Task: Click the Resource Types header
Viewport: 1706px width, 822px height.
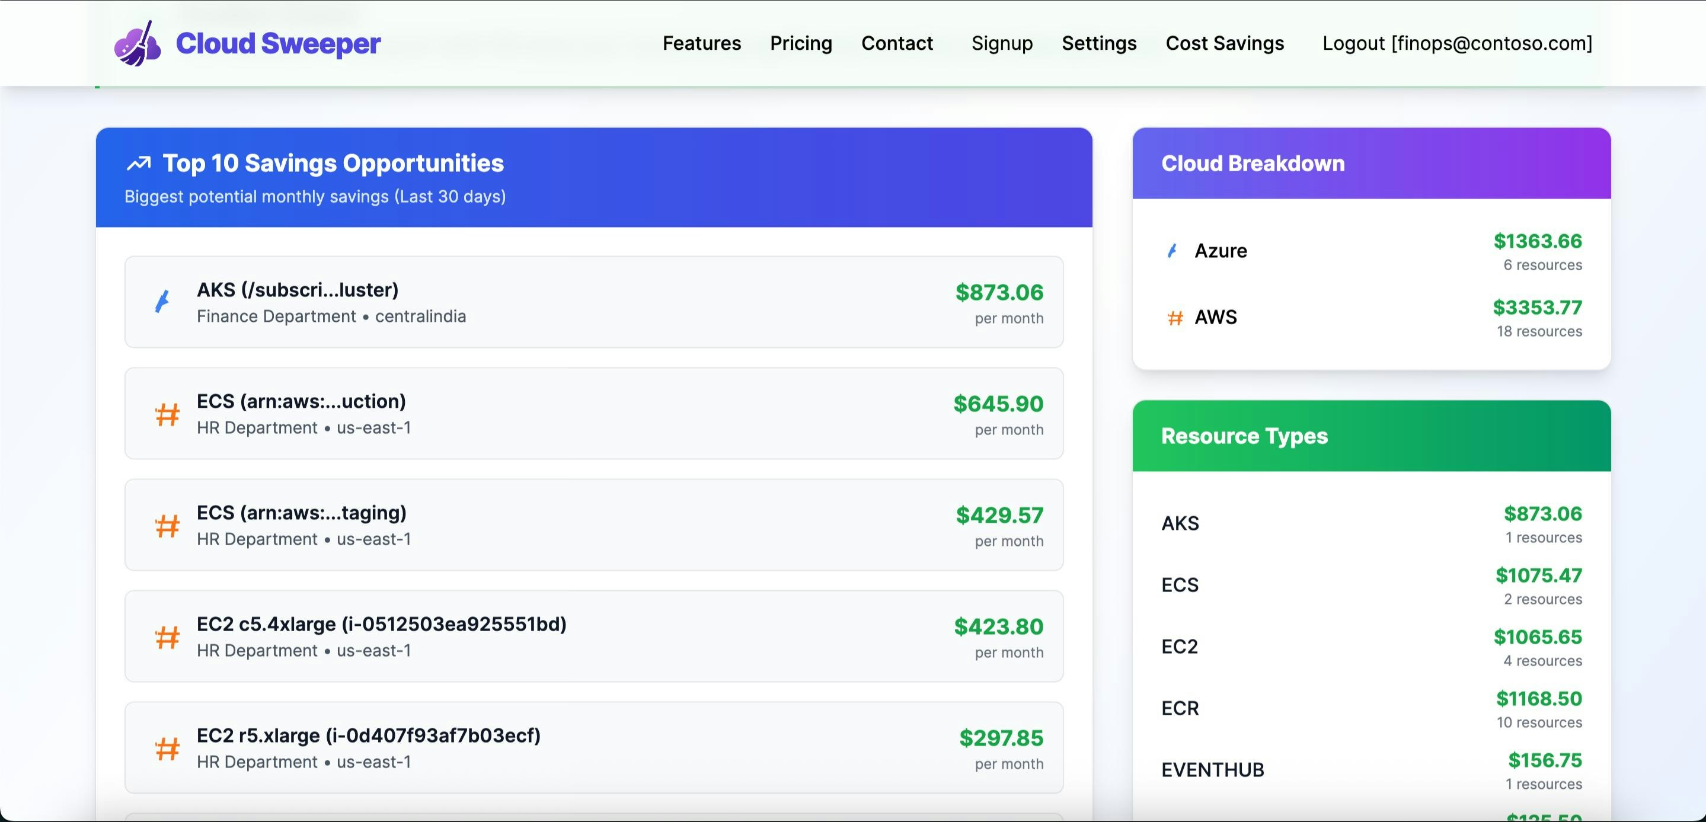Action: point(1372,436)
